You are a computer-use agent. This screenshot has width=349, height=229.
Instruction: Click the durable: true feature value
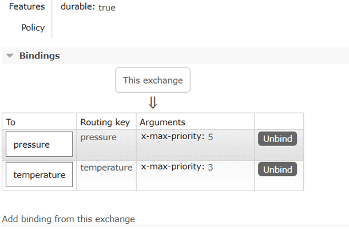pos(88,8)
